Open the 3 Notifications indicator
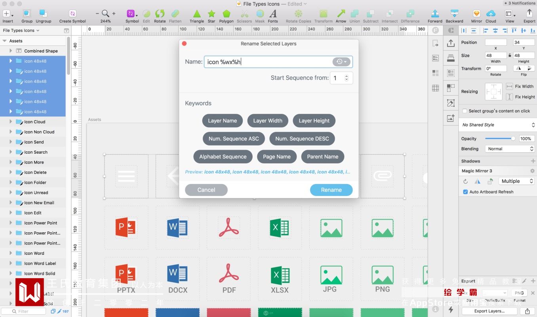537x317 pixels. click(x=520, y=3)
